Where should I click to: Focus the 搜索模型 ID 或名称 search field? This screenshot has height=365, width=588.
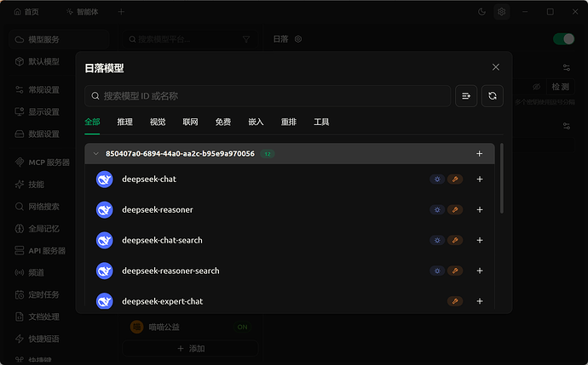(268, 96)
